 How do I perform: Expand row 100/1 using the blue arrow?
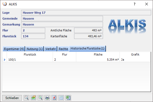5,60
